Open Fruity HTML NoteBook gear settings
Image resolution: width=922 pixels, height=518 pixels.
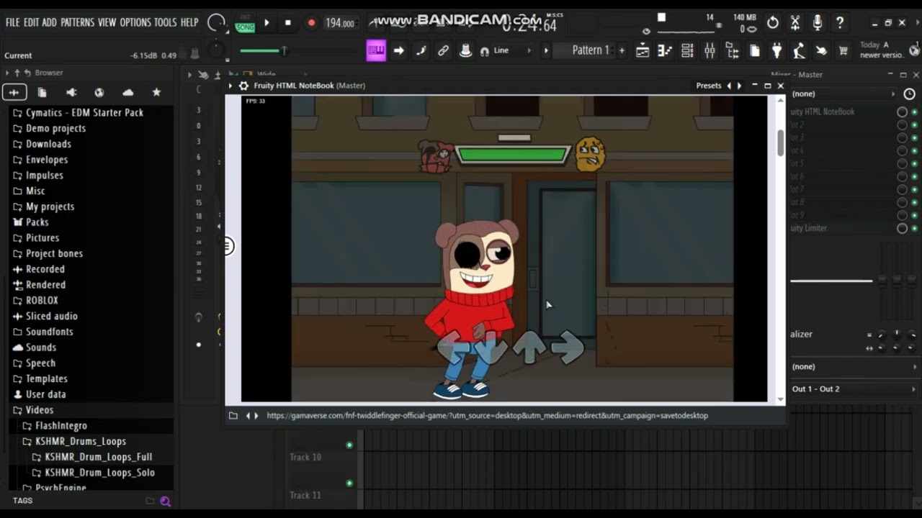[x=243, y=86]
